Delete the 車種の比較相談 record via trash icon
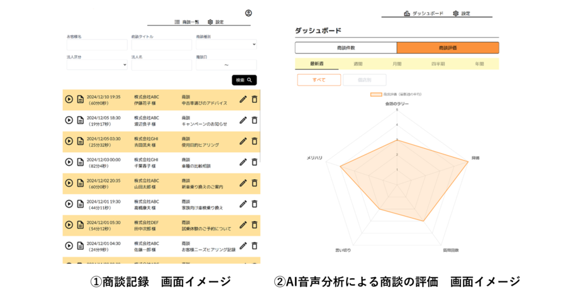This screenshot has height=297, width=566. pos(255,162)
